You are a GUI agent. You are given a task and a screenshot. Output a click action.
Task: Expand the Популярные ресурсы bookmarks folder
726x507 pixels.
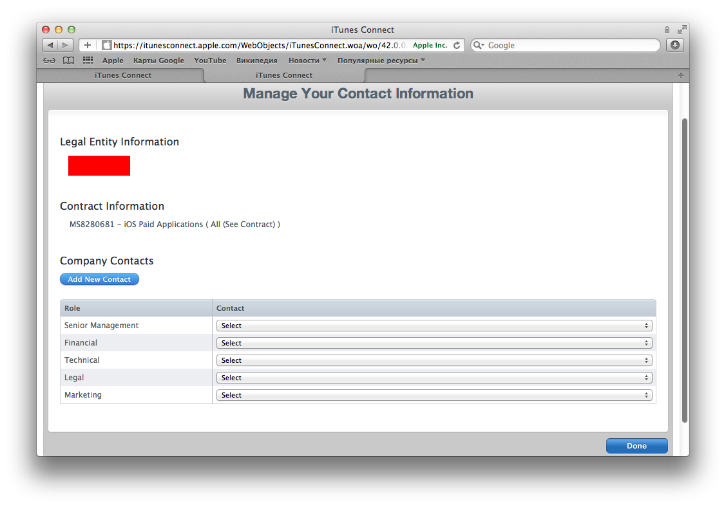[381, 60]
